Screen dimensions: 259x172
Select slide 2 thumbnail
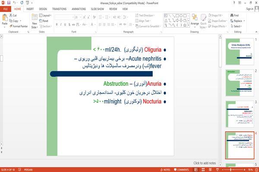pos(240,83)
